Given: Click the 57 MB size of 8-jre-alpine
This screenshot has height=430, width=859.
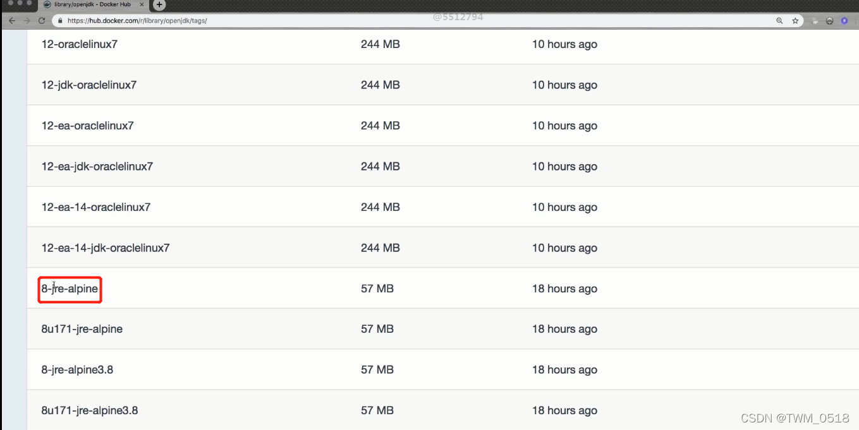Looking at the screenshot, I should click(377, 289).
